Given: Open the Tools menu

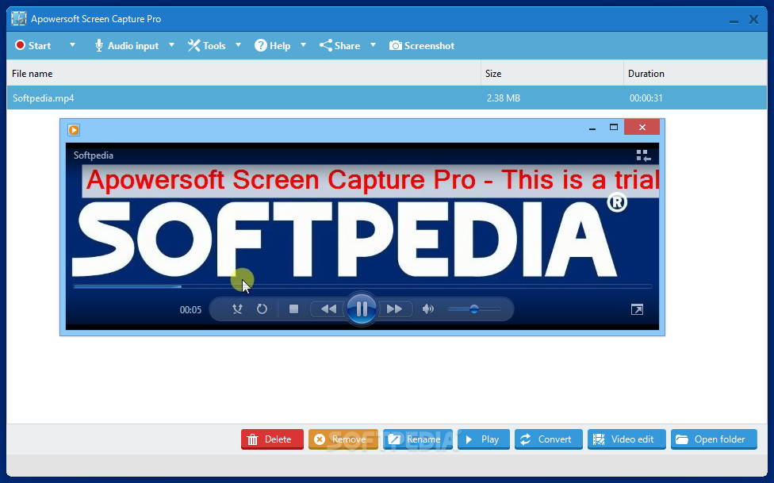Looking at the screenshot, I should point(206,45).
